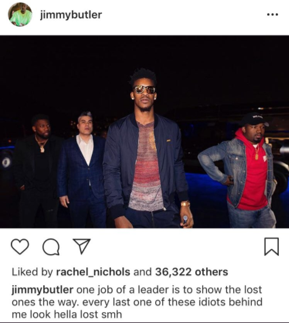View the list of 36,322 others who liked

(x=191, y=272)
